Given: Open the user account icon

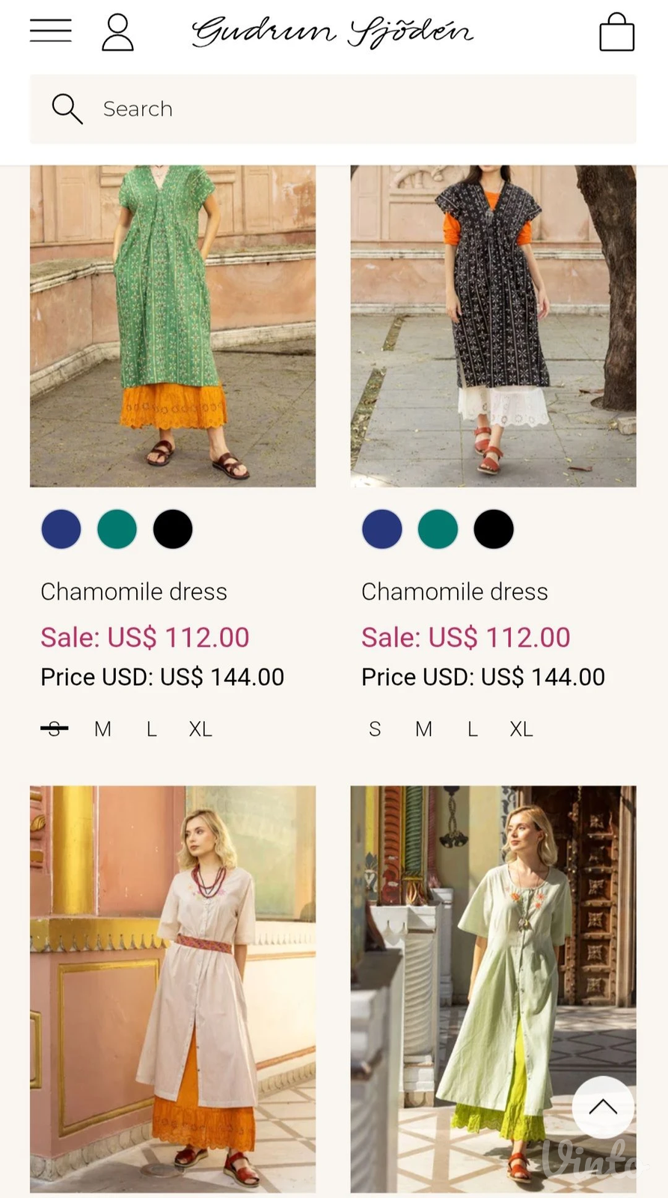Looking at the screenshot, I should [117, 32].
